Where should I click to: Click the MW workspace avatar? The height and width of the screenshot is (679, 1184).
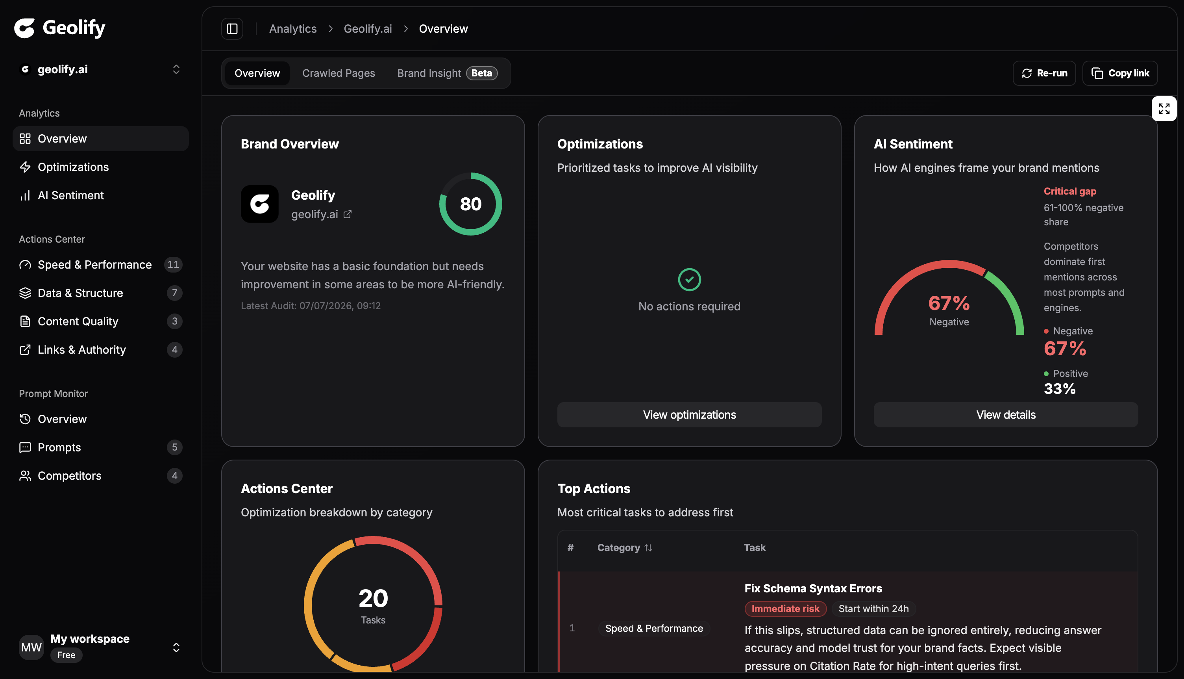tap(31, 647)
